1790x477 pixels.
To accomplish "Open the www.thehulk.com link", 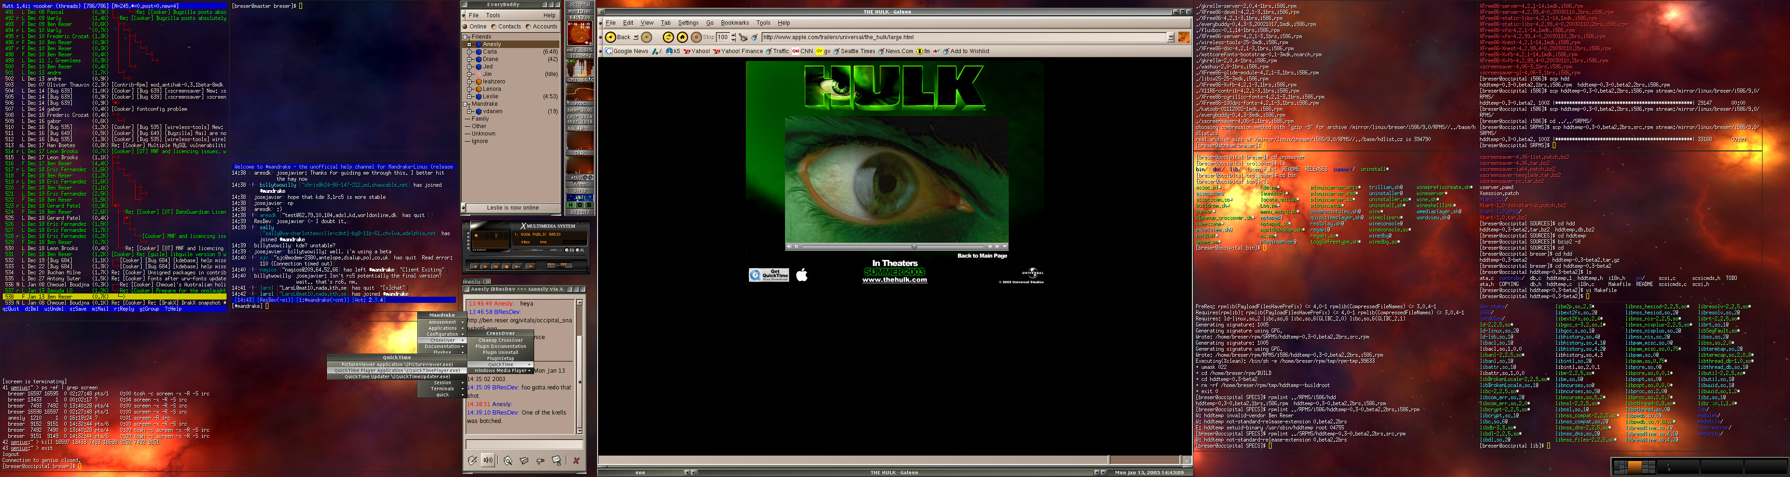I will tap(895, 280).
